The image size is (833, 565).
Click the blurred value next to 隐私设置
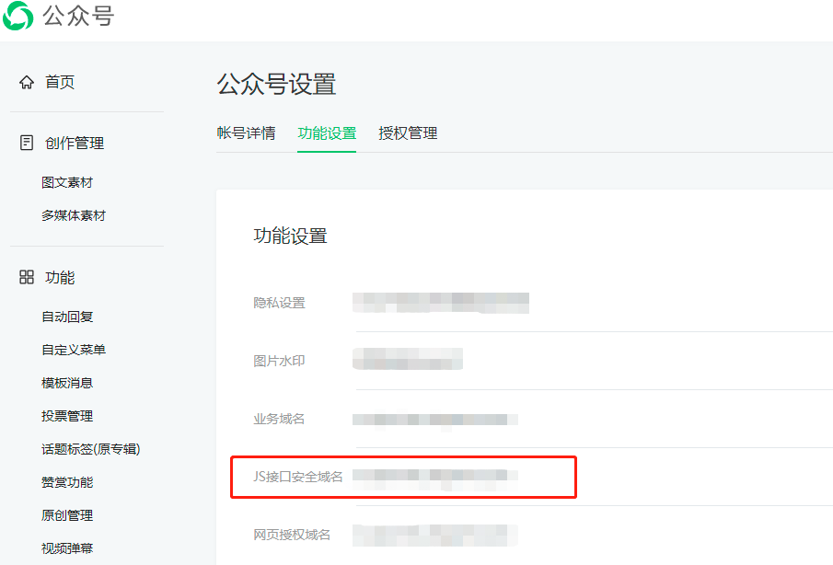(x=441, y=303)
